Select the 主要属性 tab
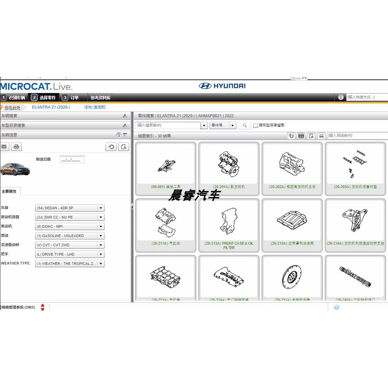The height and width of the screenshot is (388, 388). pyautogui.click(x=10, y=192)
